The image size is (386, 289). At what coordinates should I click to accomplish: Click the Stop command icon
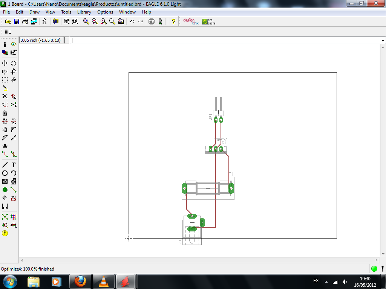coord(152,21)
